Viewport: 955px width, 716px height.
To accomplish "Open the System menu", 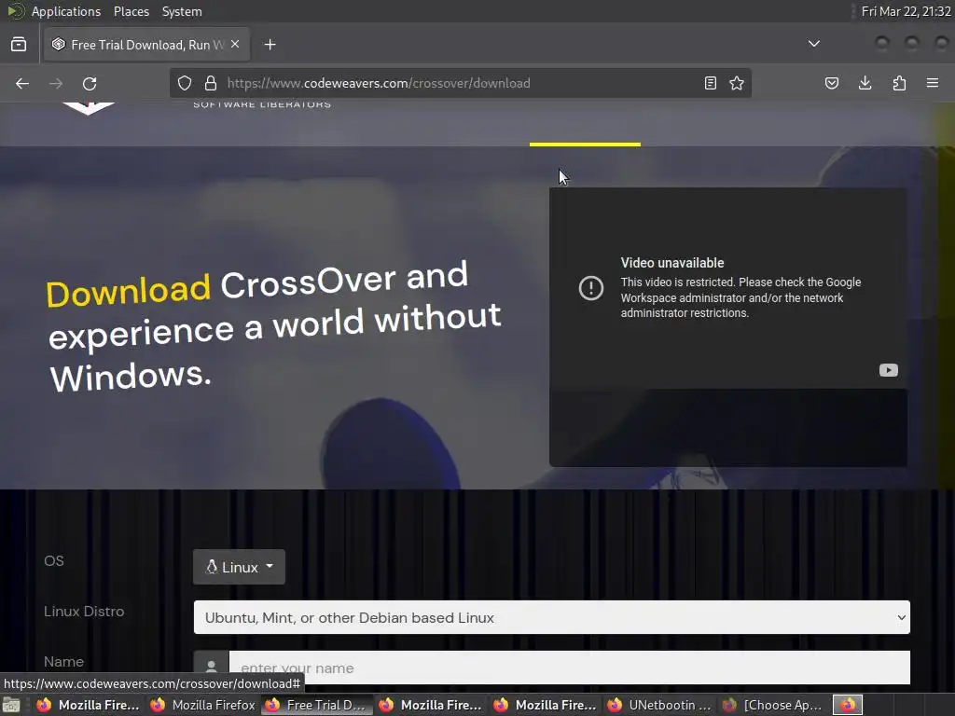I will pos(182,11).
